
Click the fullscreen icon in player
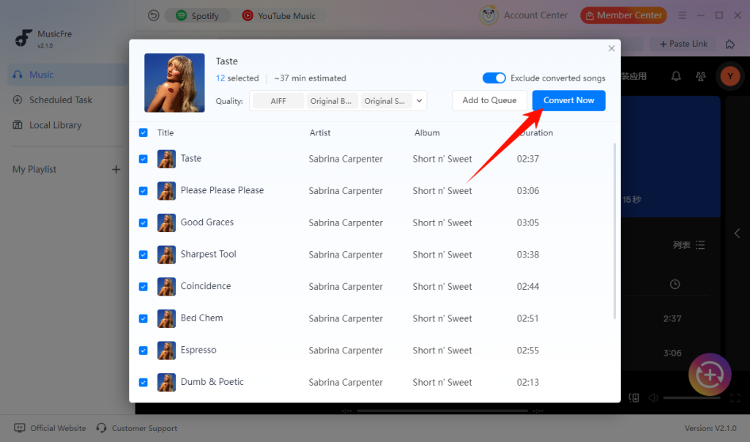click(x=735, y=397)
